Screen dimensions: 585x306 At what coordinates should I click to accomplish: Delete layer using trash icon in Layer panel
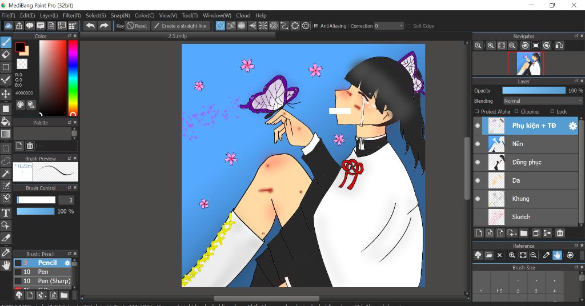560,233
